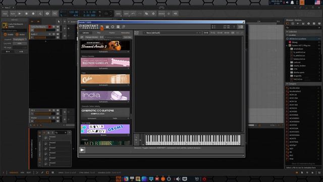The image size is (323, 182).
Task: Open Sour Candy Drums library tile
Action: pyautogui.click(x=105, y=129)
